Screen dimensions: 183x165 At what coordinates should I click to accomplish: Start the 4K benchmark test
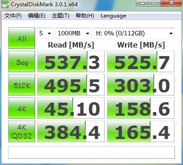pyautogui.click(x=22, y=108)
